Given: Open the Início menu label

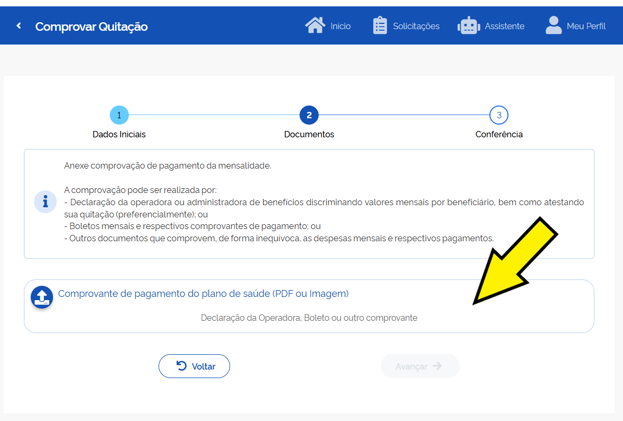Looking at the screenshot, I should point(340,26).
